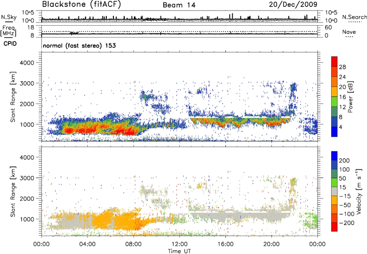Click the 'N.Search' legend label

point(354,17)
